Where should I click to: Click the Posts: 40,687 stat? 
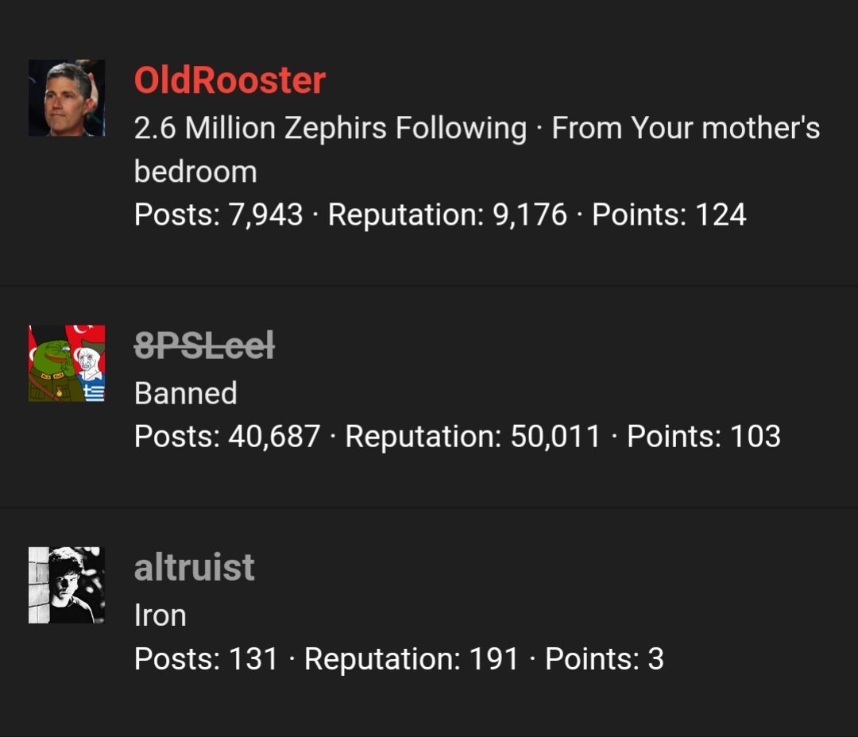click(227, 436)
